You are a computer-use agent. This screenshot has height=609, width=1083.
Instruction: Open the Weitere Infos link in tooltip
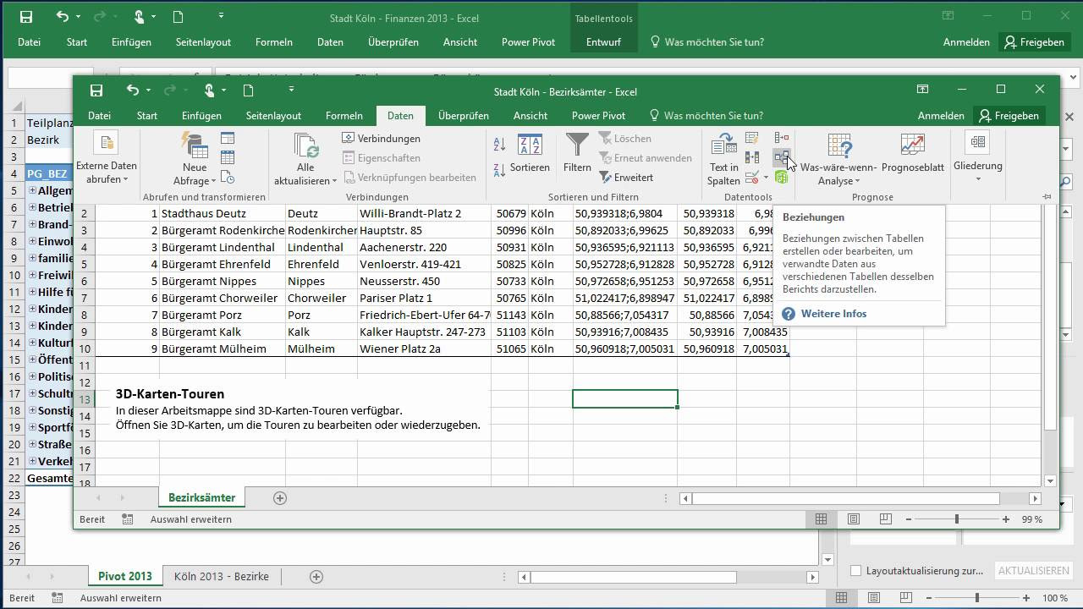(x=833, y=314)
